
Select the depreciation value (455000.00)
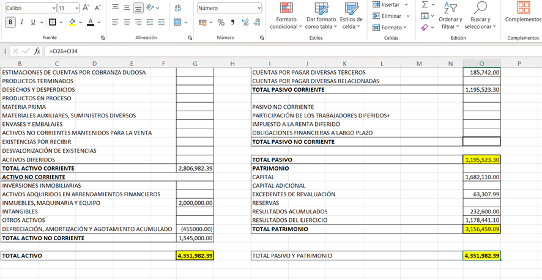[x=195, y=229]
